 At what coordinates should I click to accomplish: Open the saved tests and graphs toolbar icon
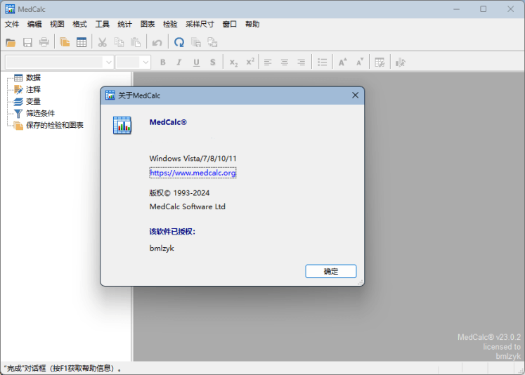click(x=65, y=42)
